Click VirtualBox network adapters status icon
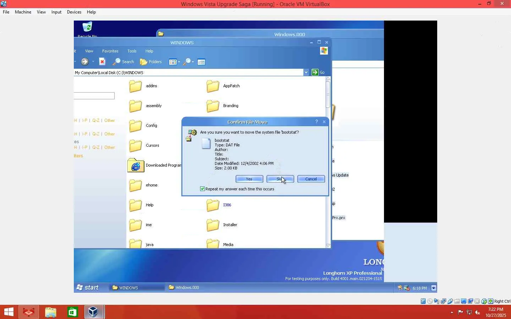 tap(444, 301)
